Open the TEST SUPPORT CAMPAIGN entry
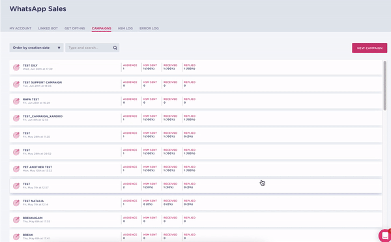 pos(195,84)
